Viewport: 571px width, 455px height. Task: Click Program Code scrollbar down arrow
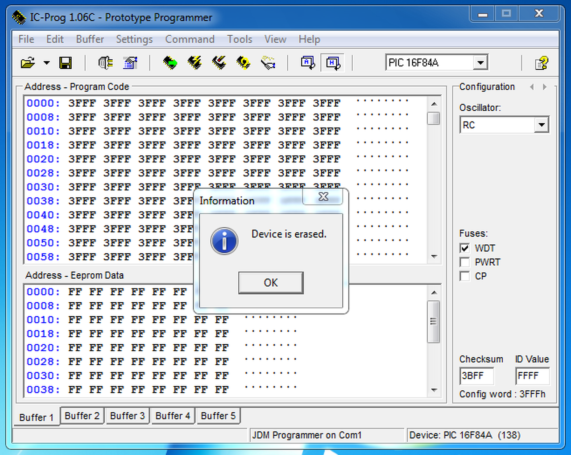(x=434, y=257)
